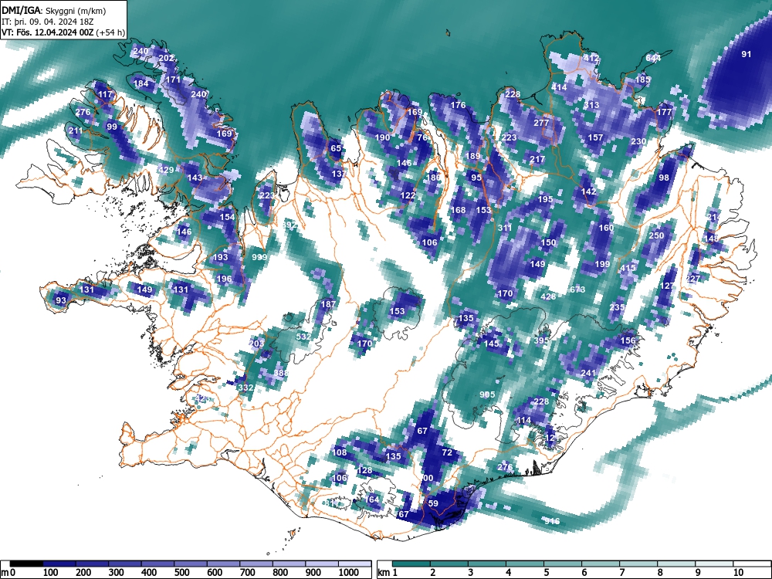Click the visibility value '311'
The width and height of the screenshot is (772, 579).
pyautogui.click(x=505, y=228)
